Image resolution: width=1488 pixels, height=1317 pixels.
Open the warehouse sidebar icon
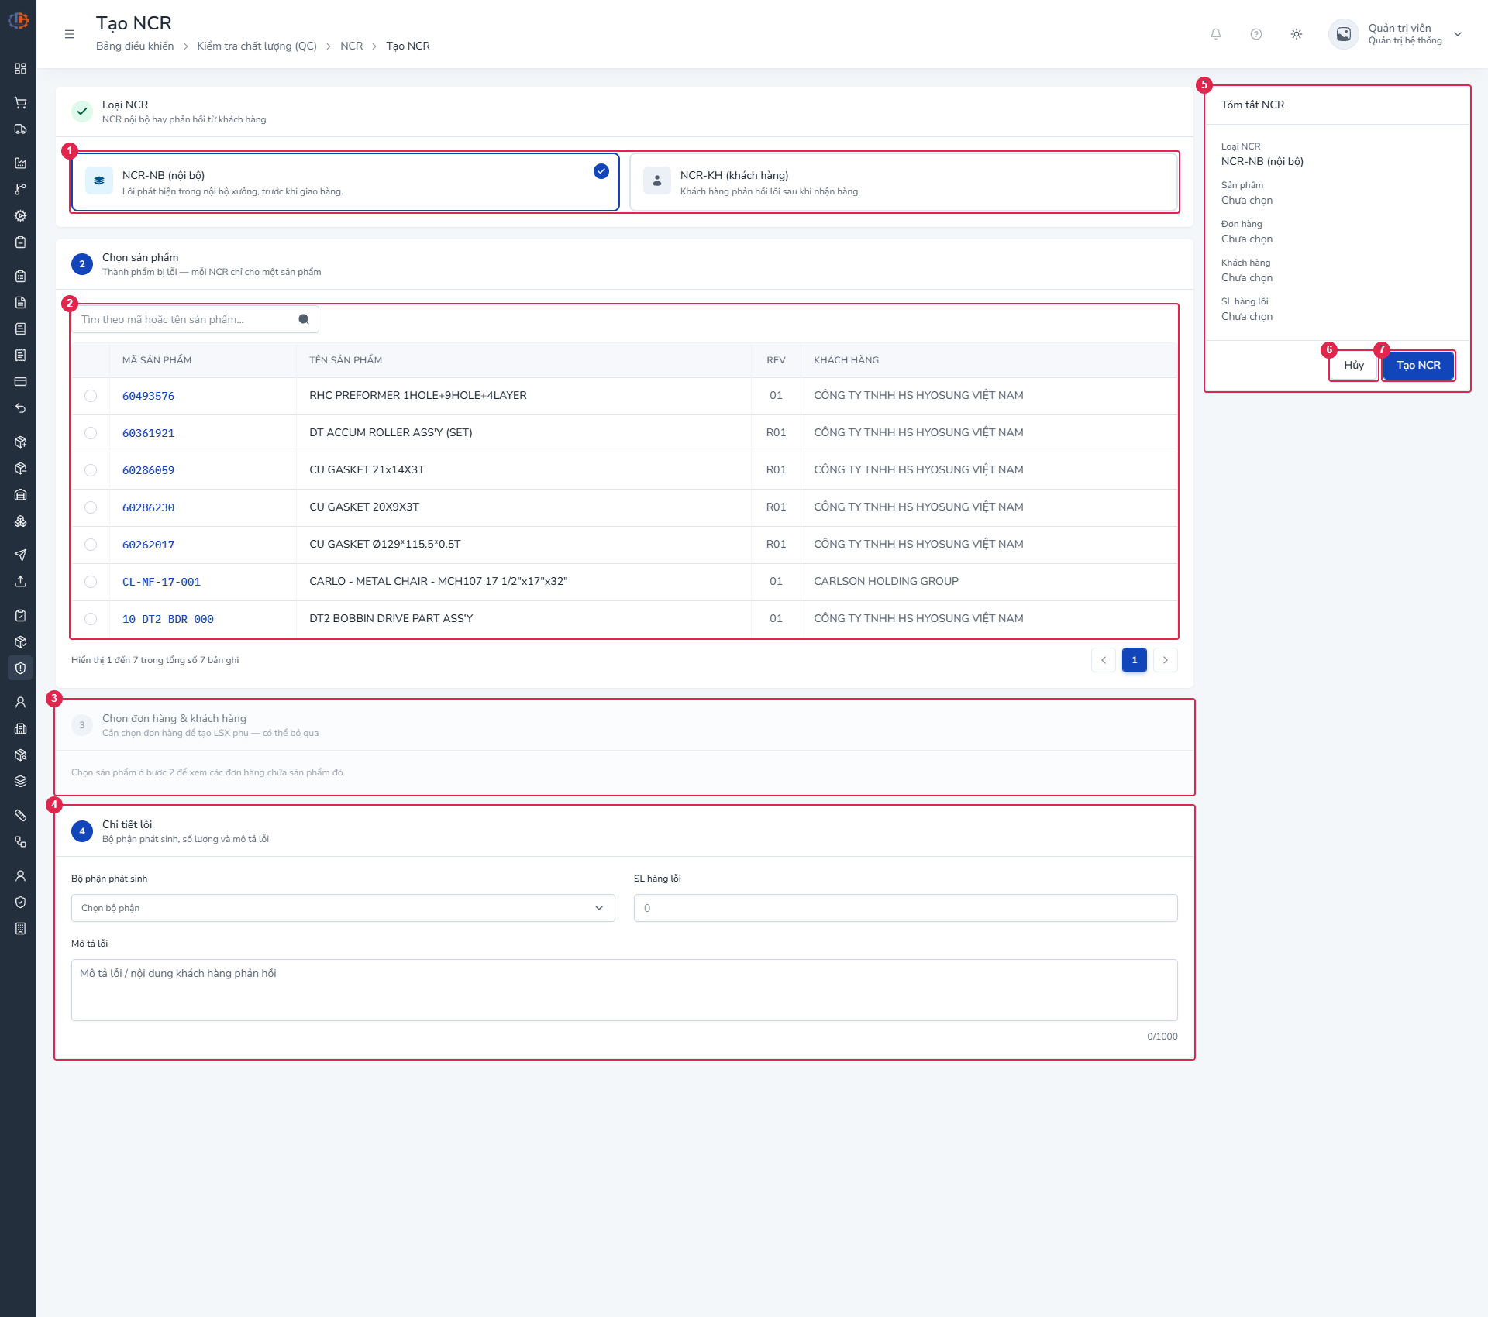point(20,494)
